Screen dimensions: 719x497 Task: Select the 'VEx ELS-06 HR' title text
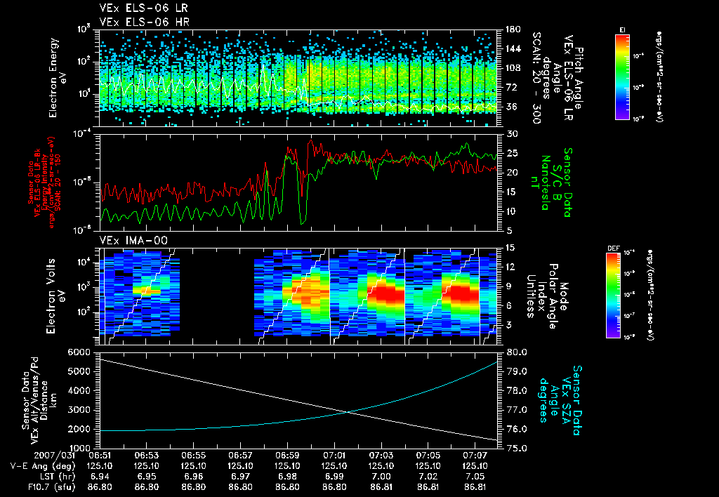(144, 22)
